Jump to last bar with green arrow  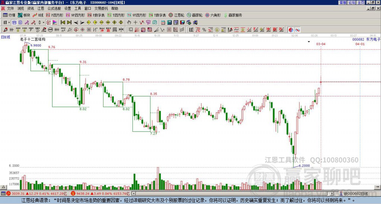click(x=69, y=23)
